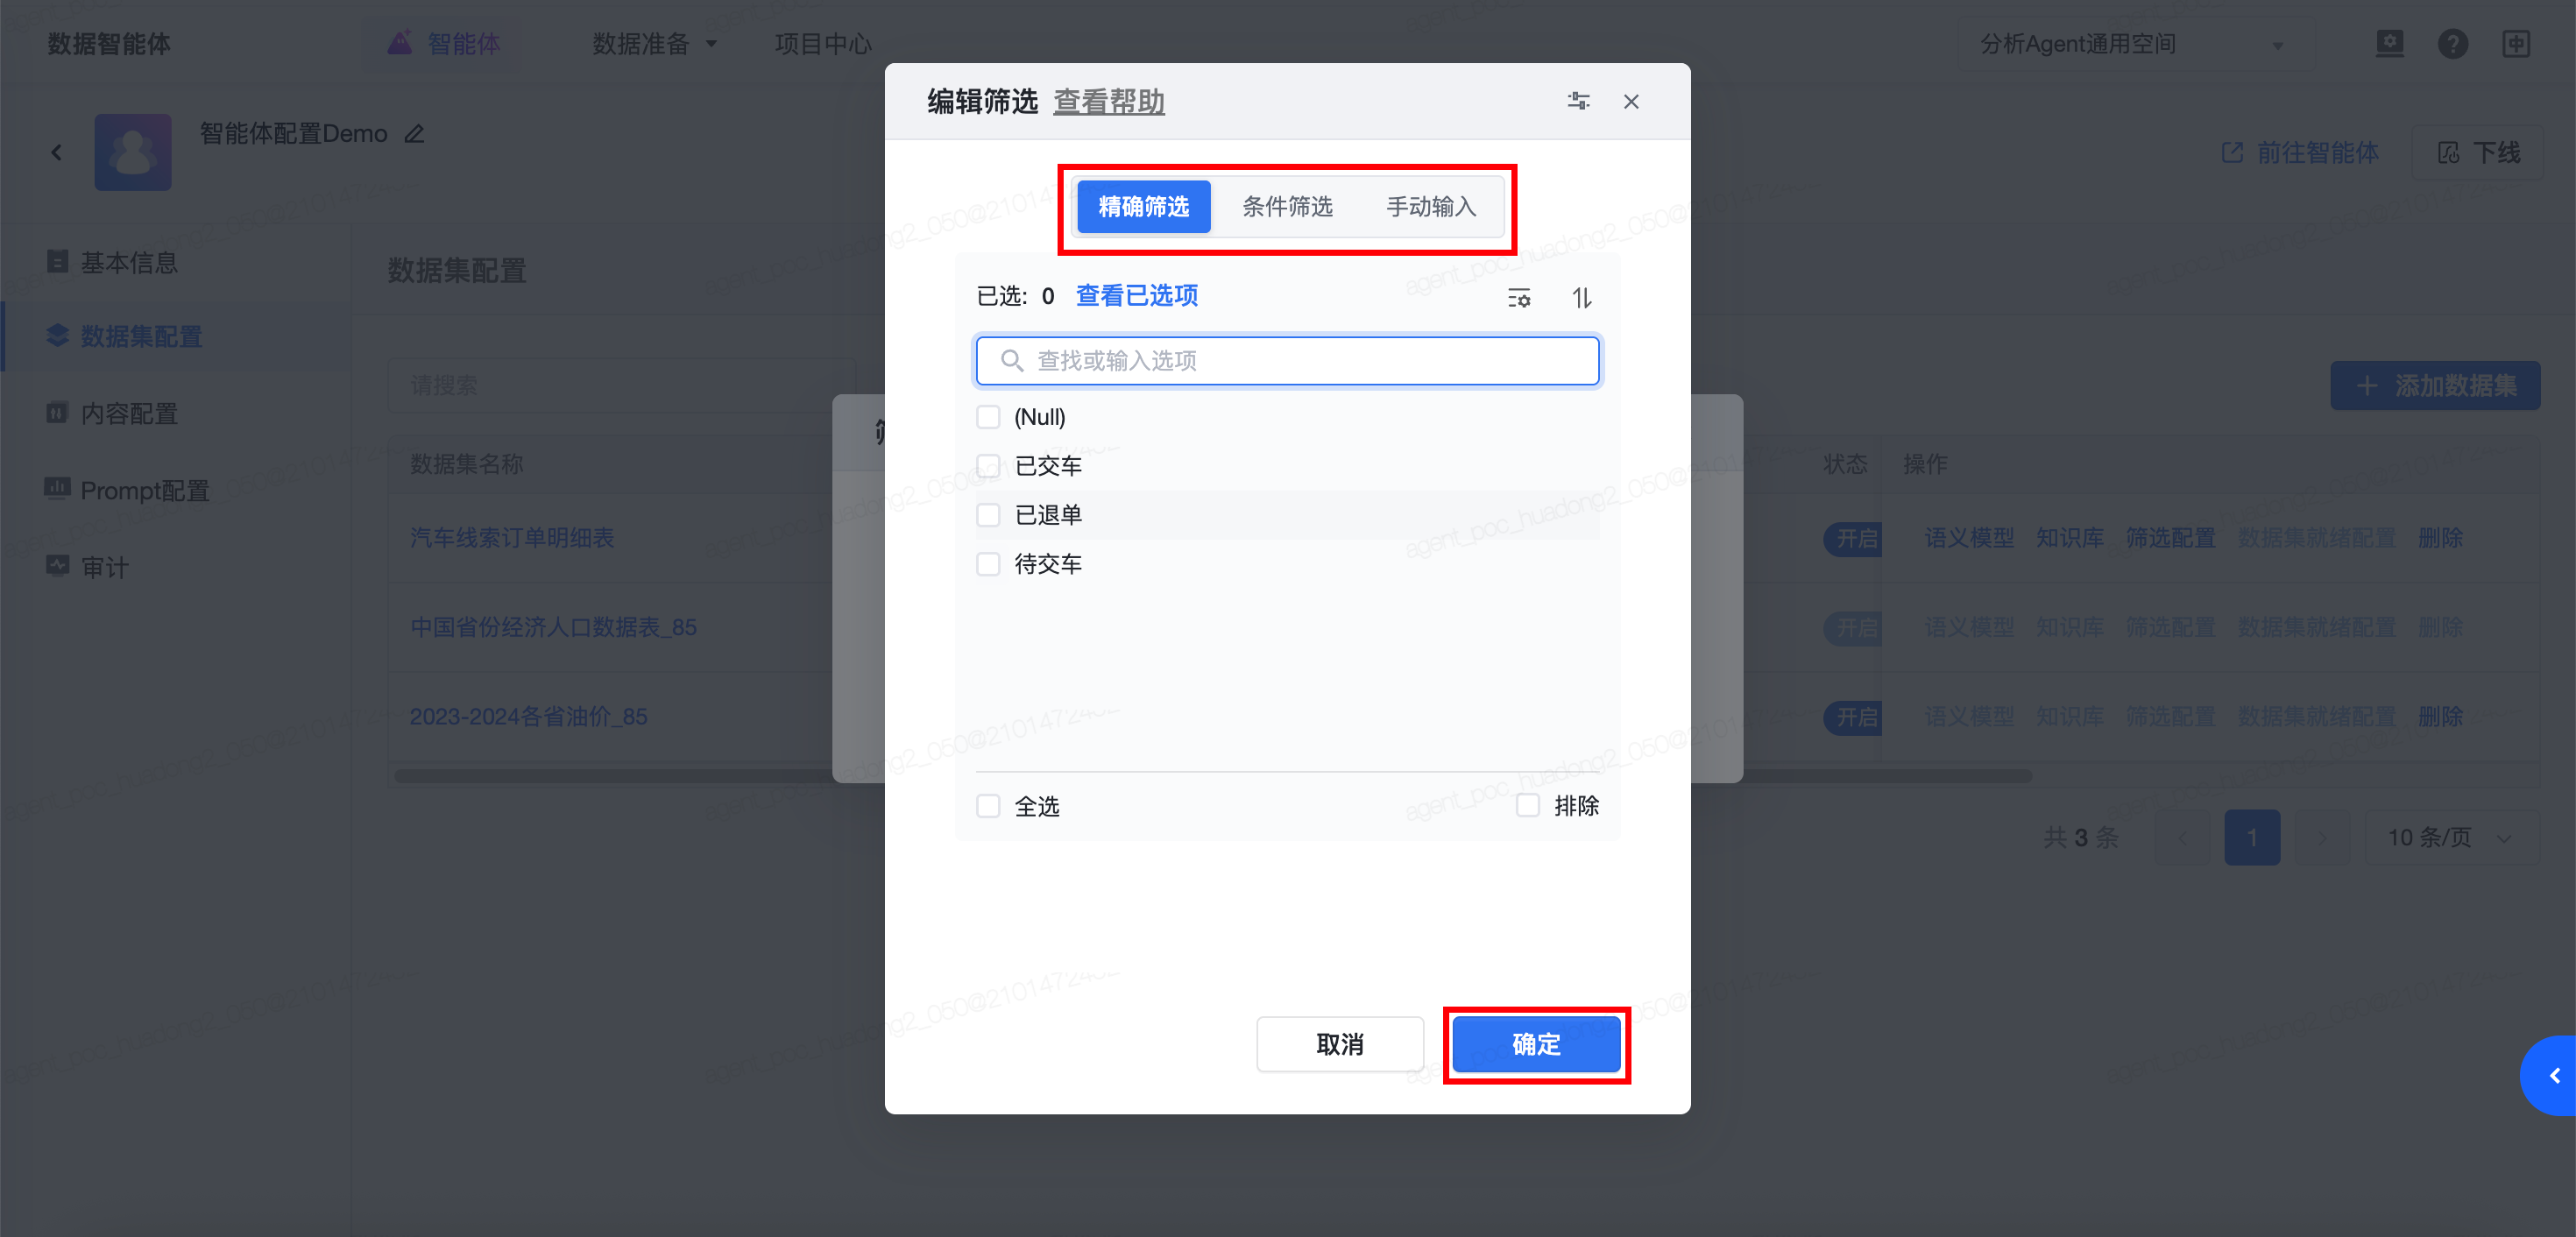Check the 待交车 option

(988, 564)
